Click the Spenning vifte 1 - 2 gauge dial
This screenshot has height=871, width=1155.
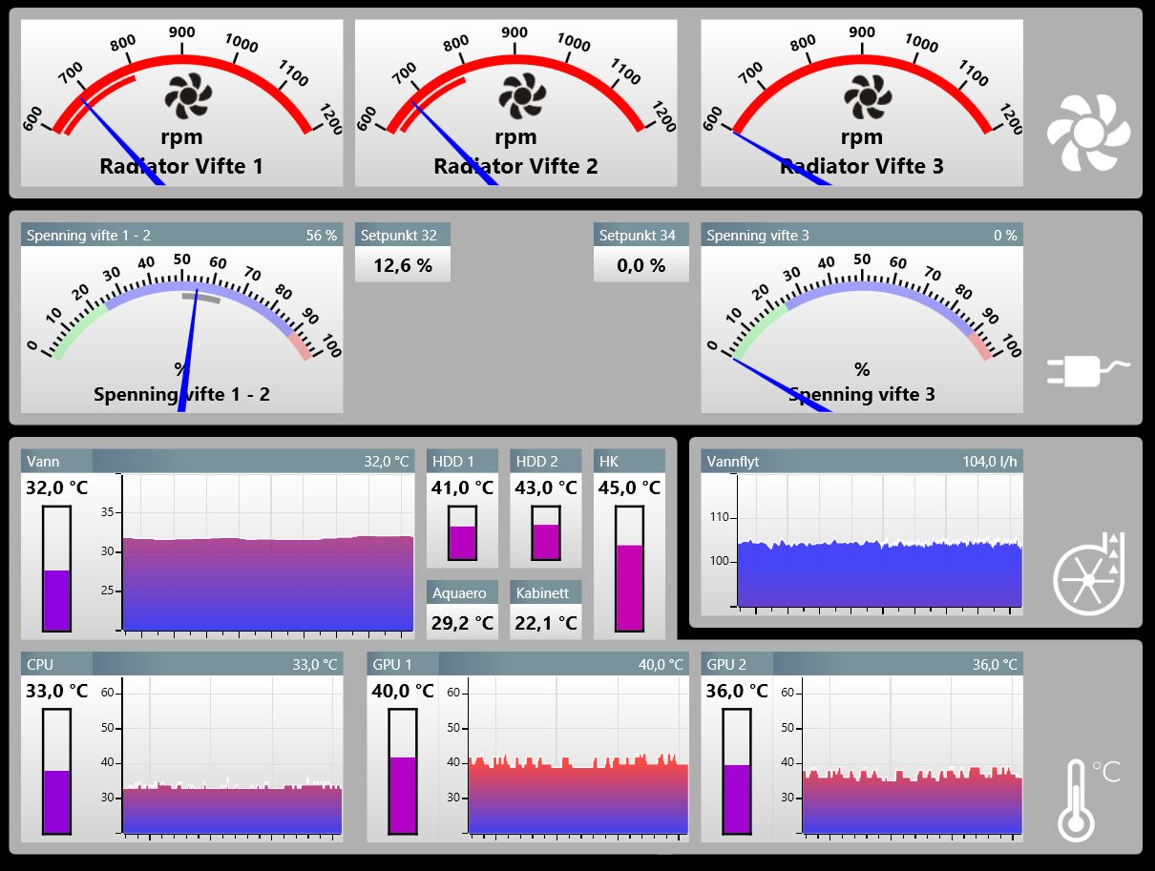point(181,329)
